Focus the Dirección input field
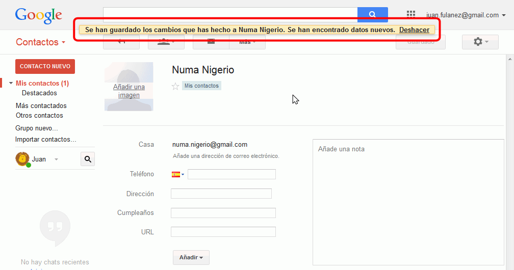Viewport: 514px width, 270px height. click(x=221, y=194)
